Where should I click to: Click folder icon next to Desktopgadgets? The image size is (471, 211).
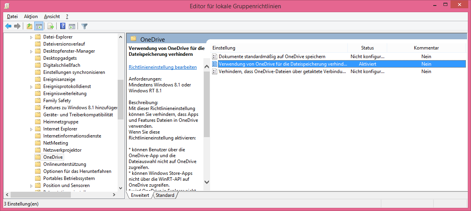point(37,58)
